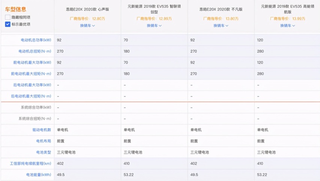Select 单电机 cell in first column
The height and width of the screenshot is (181, 320).
tap(62, 130)
